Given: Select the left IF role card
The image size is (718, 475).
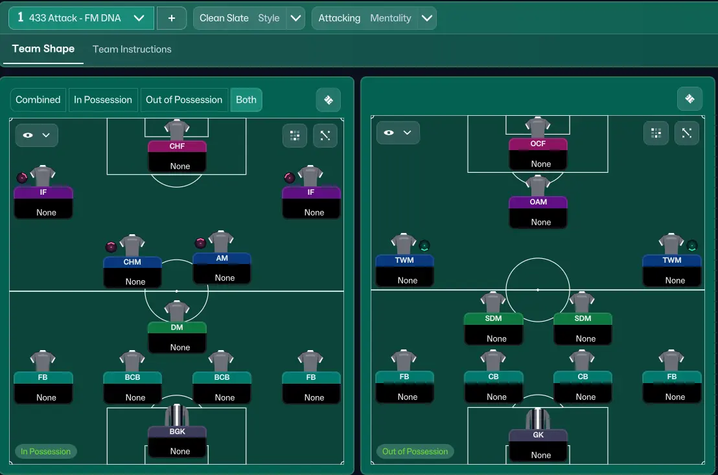Looking at the screenshot, I should coord(43,203).
